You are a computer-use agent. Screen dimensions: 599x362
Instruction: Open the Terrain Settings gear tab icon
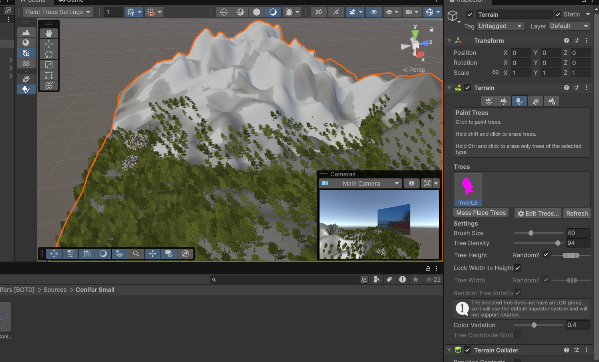point(551,101)
